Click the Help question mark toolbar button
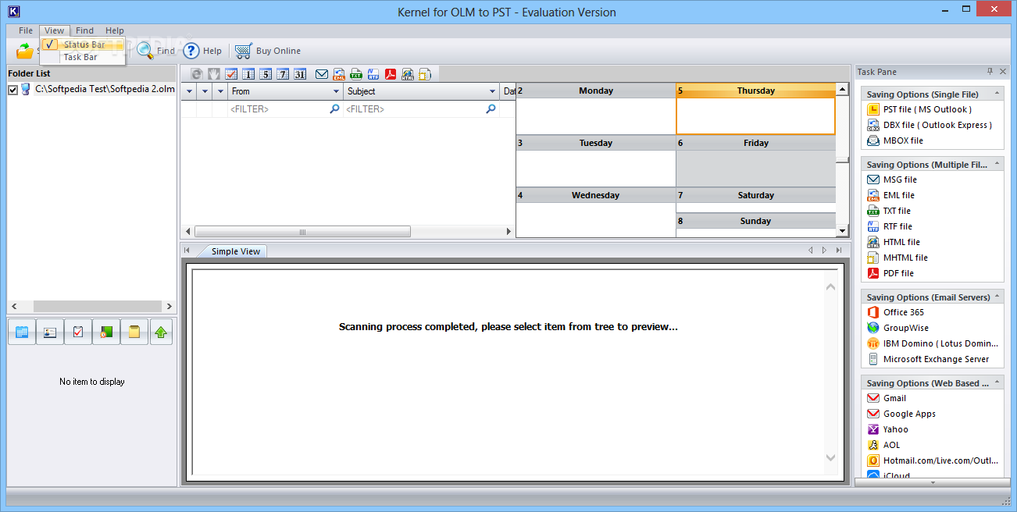1017x512 pixels. click(x=203, y=51)
